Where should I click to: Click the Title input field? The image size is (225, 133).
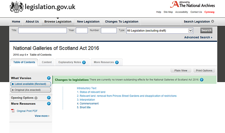42,31
